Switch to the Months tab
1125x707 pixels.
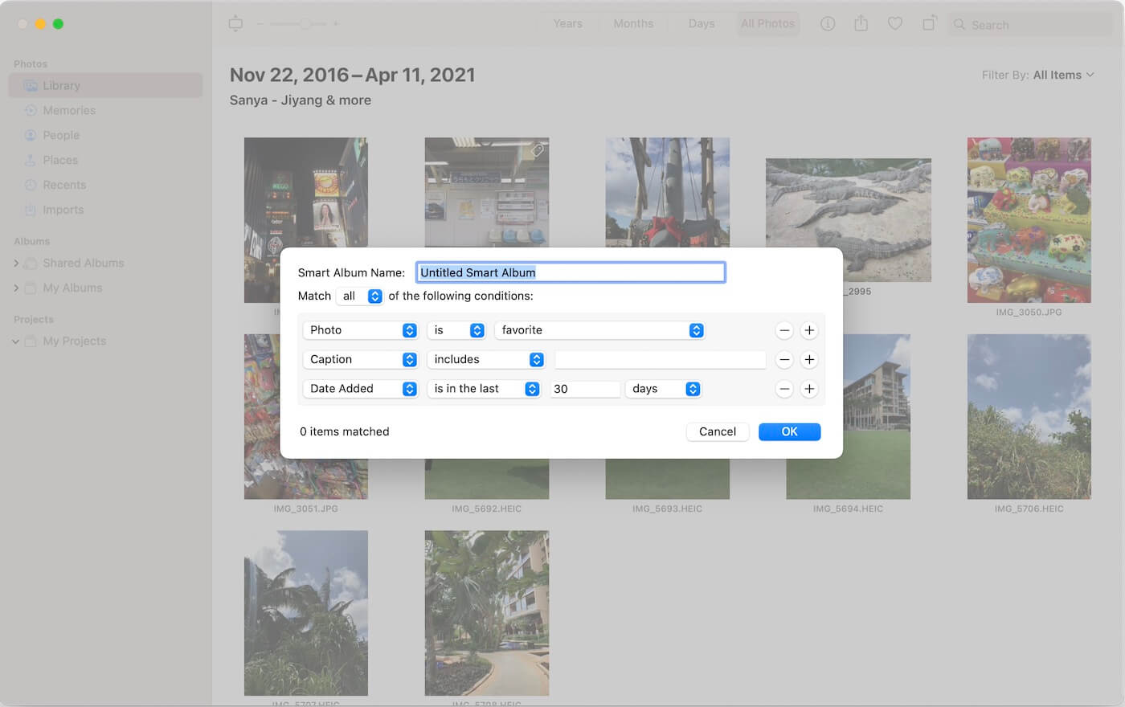634,23
